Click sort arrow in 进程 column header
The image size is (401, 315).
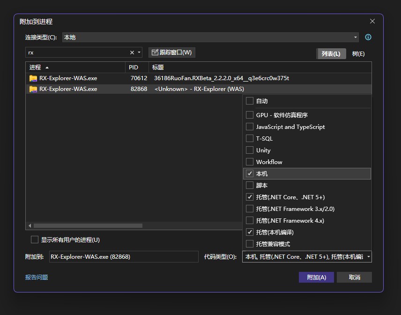(x=47, y=67)
